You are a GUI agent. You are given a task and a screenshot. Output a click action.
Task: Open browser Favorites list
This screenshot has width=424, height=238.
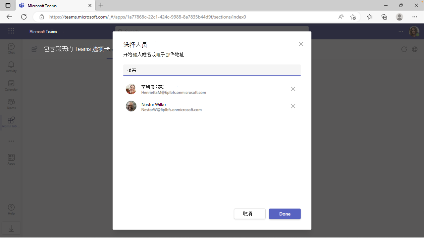[x=370, y=17]
